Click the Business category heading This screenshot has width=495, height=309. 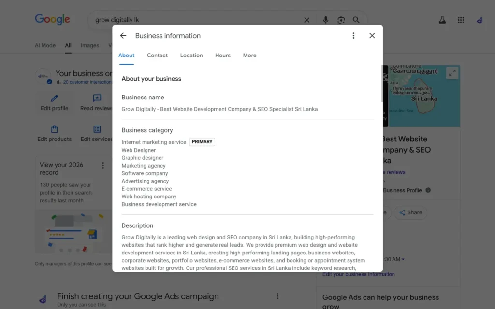coord(147,130)
